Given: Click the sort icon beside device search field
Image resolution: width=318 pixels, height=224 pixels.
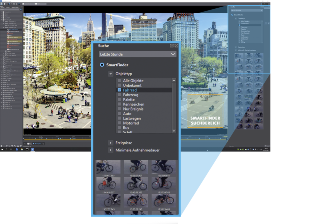Looking at the screenshot, I should pos(21,10).
